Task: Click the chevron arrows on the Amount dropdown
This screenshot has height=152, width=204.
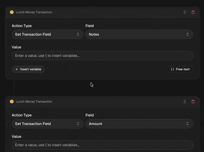Action: tap(187, 124)
